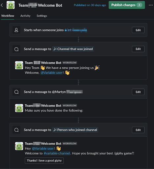Screen dimensions: 154x169
Task: Edit the Person who joined channel message
Action: coord(138,130)
